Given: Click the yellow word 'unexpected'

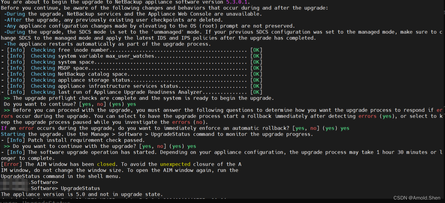Looking at the screenshot, I should (x=175, y=164).
